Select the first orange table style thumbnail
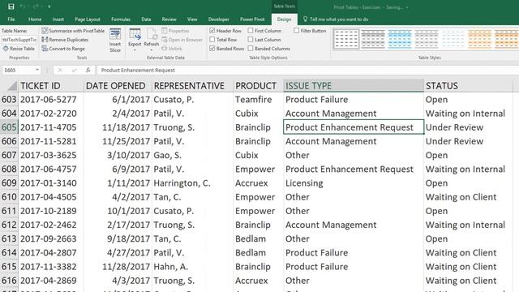This screenshot has height=292, width=519. [x=479, y=39]
